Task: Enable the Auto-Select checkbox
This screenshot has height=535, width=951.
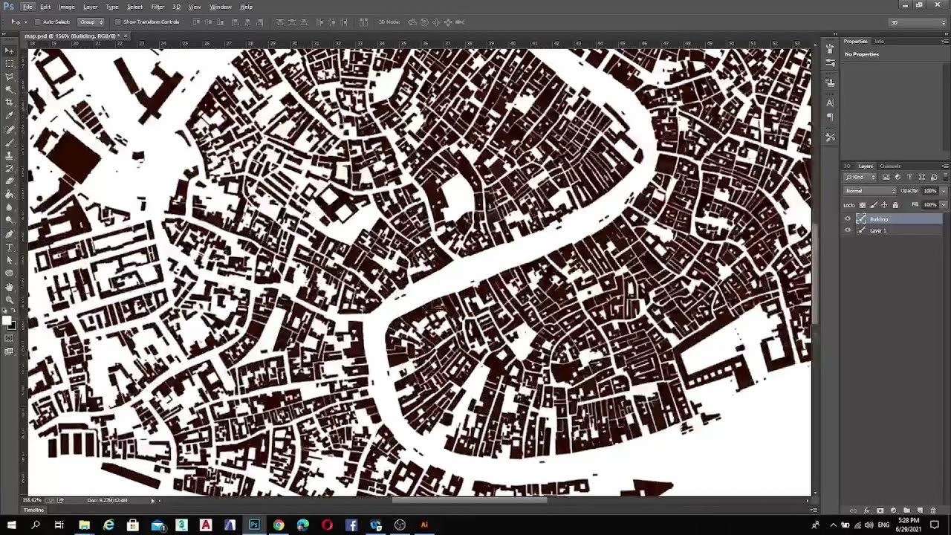Action: tap(38, 22)
